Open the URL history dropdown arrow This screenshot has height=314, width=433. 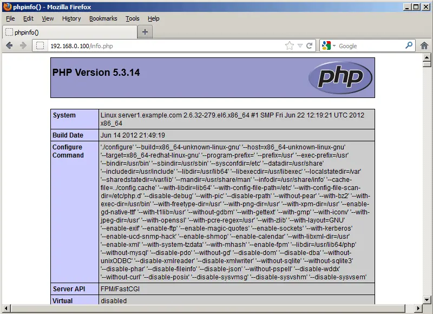coord(300,46)
